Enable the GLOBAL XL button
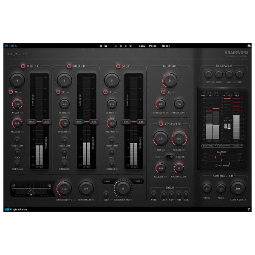255x255 pixels. click(164, 92)
